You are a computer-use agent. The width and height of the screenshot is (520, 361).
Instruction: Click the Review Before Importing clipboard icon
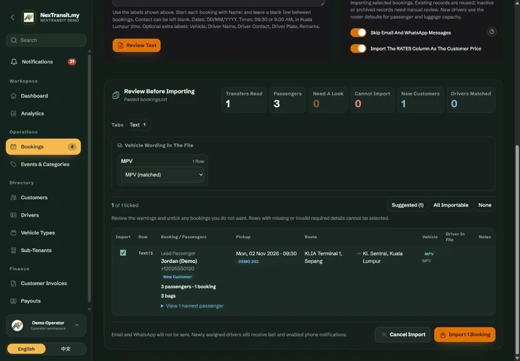[x=116, y=95]
